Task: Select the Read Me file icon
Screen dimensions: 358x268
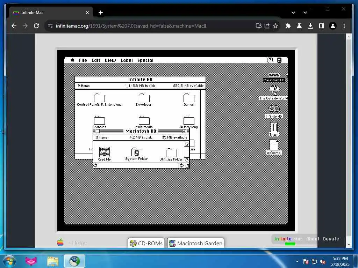Action: pos(104,154)
